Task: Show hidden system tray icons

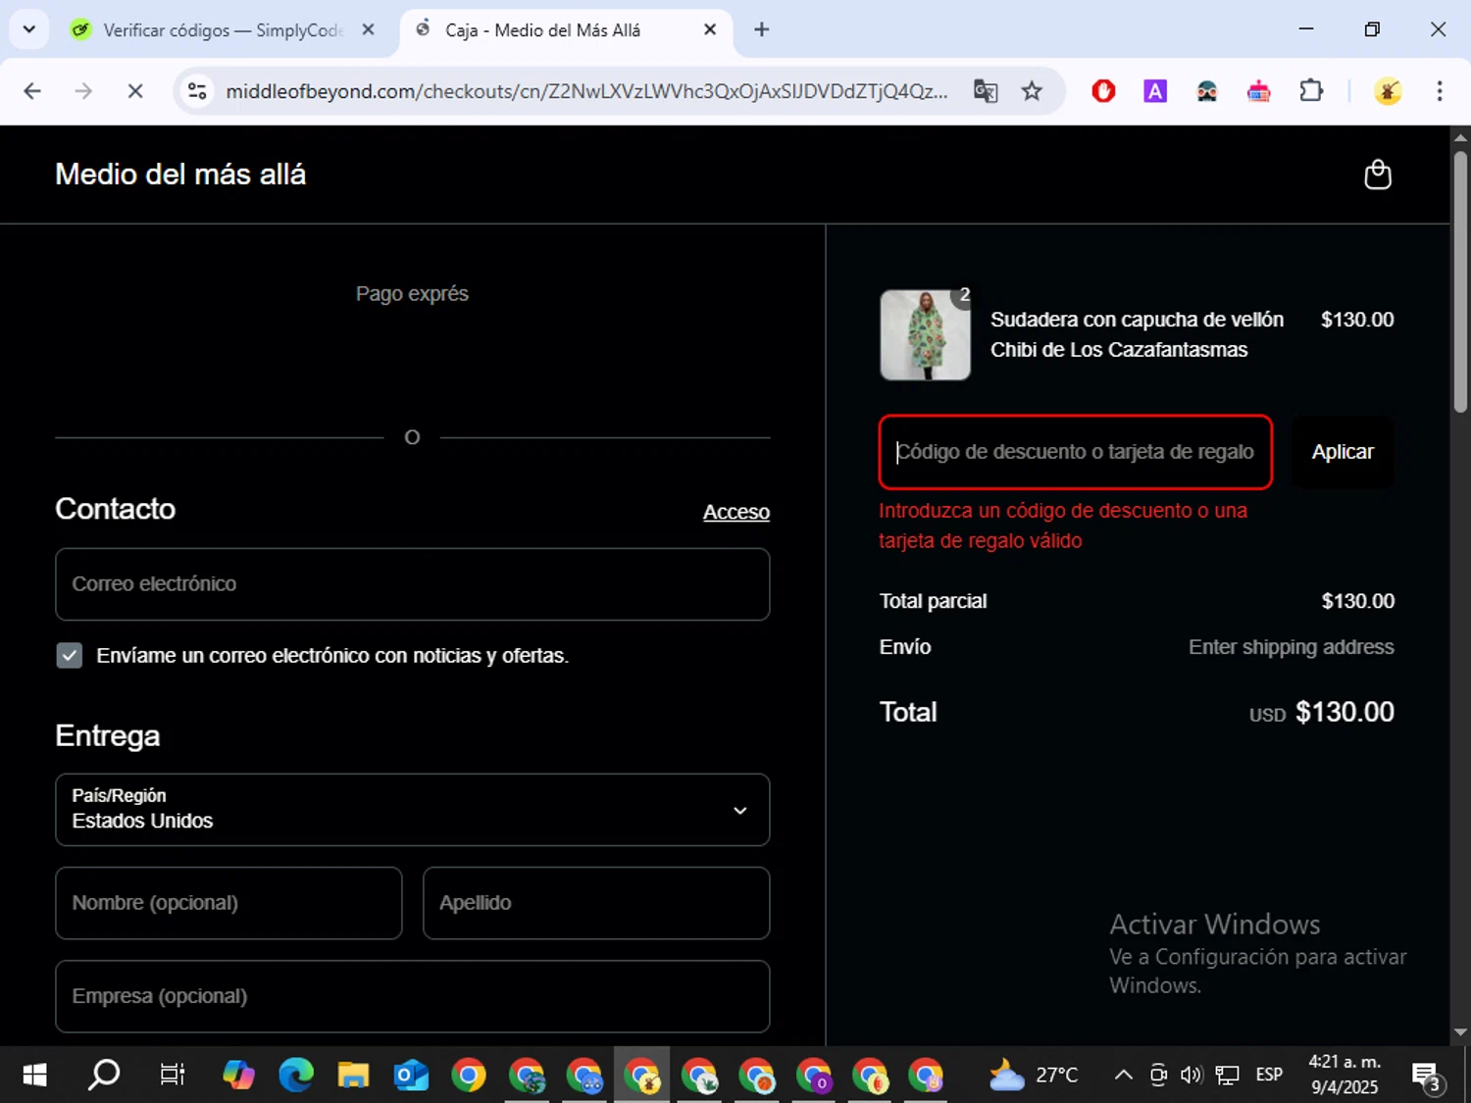Action: click(1124, 1076)
